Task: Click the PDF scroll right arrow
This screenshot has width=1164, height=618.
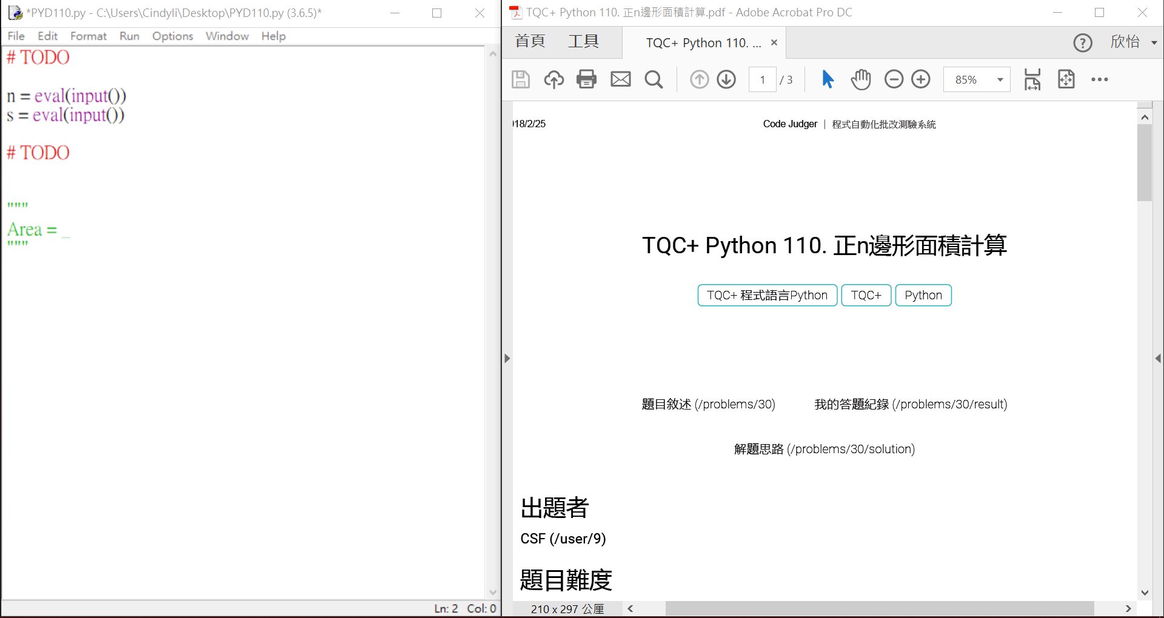Action: [x=1128, y=608]
